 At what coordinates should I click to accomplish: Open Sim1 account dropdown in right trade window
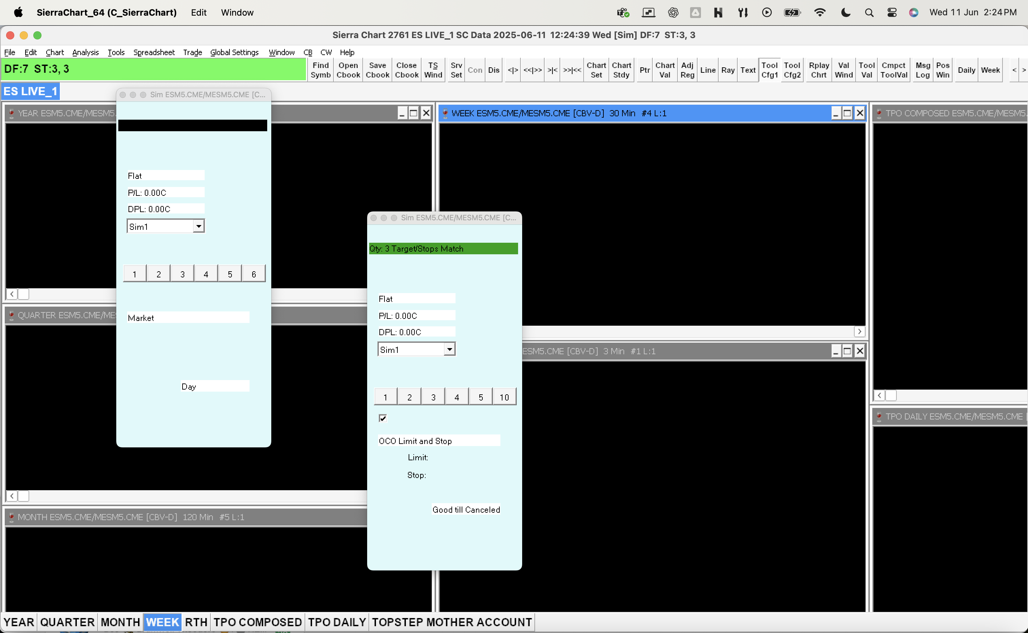(449, 349)
